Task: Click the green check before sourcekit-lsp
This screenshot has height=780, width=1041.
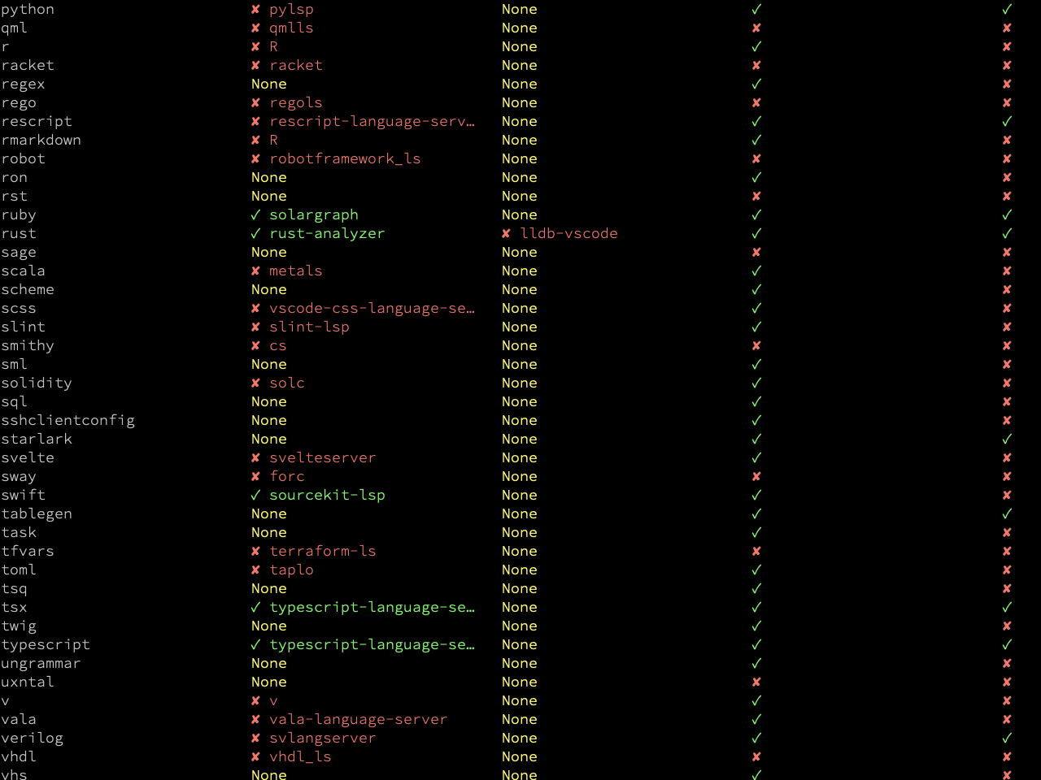Action: click(x=255, y=495)
